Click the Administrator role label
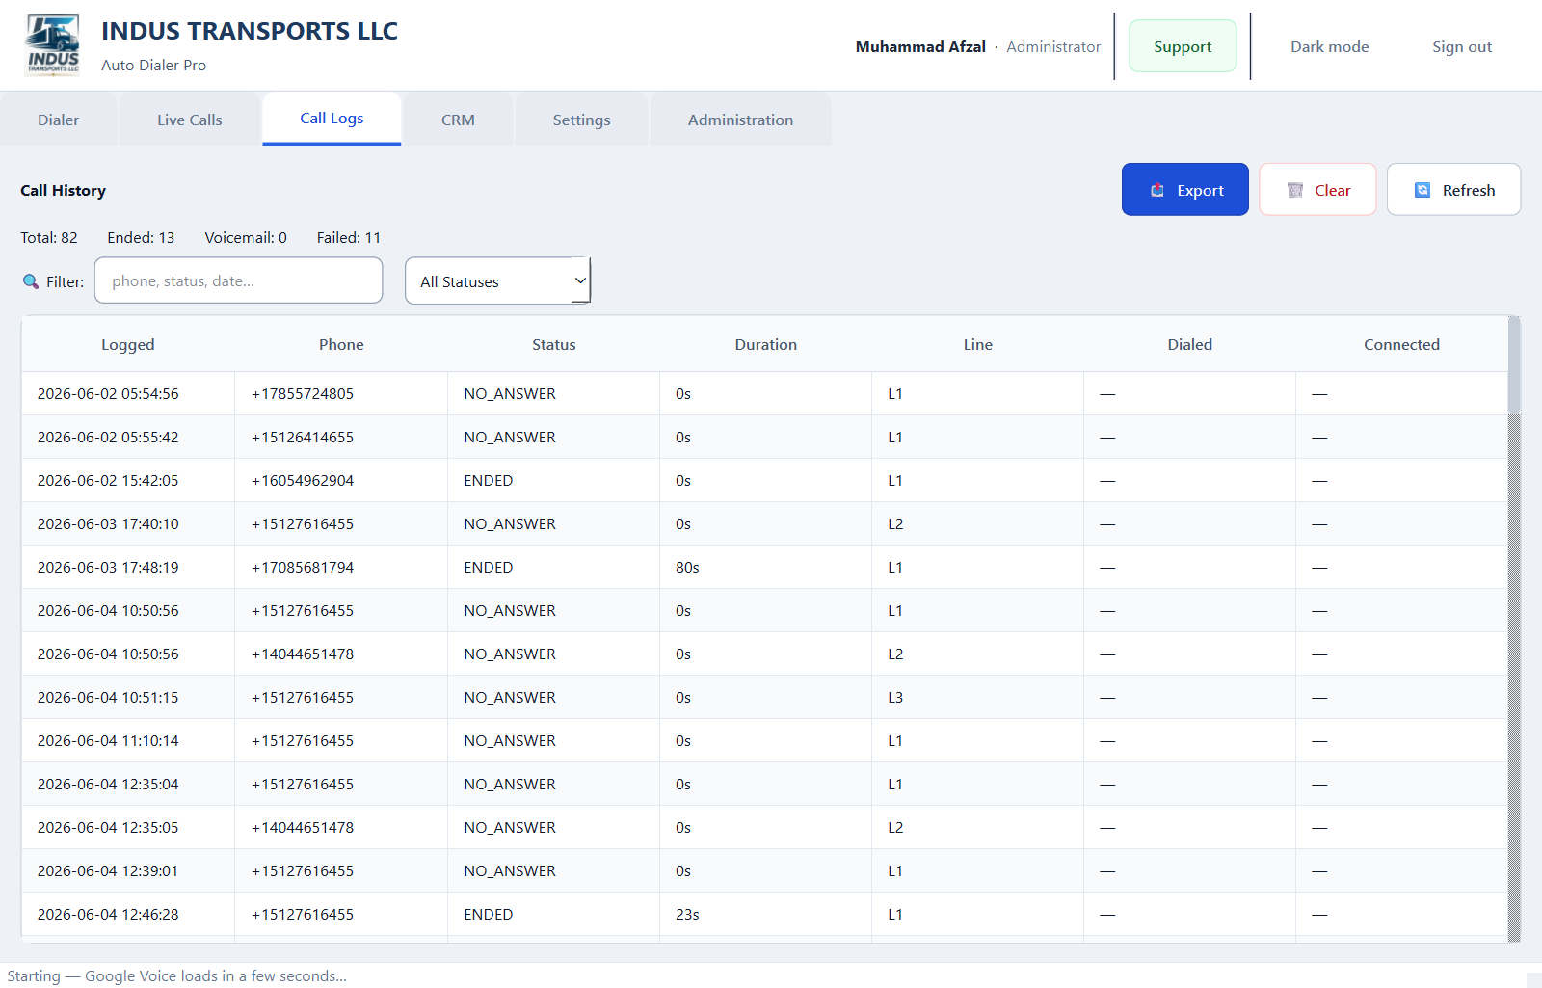1542x988 pixels. pyautogui.click(x=1053, y=46)
